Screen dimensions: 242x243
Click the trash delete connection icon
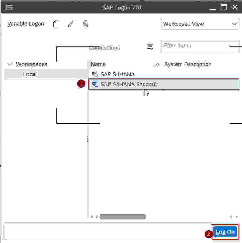[86, 24]
